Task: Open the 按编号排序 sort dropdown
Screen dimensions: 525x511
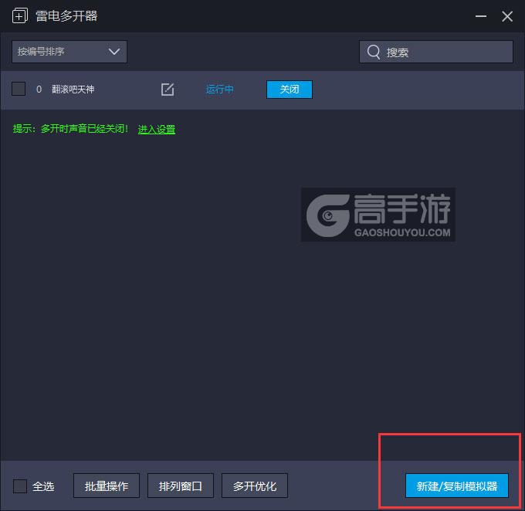Action: (69, 52)
